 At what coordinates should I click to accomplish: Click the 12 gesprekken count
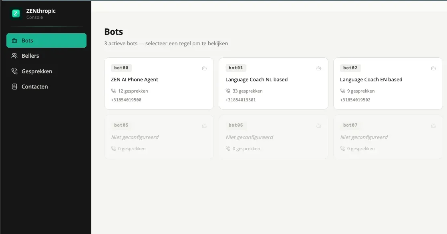coord(133,91)
